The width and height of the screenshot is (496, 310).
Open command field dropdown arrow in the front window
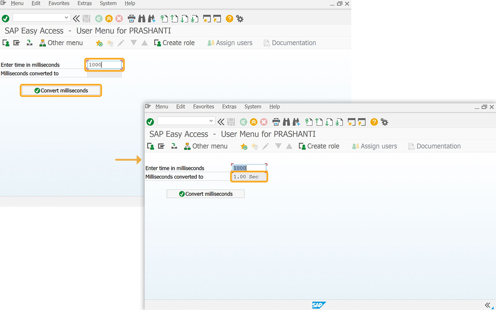212,121
